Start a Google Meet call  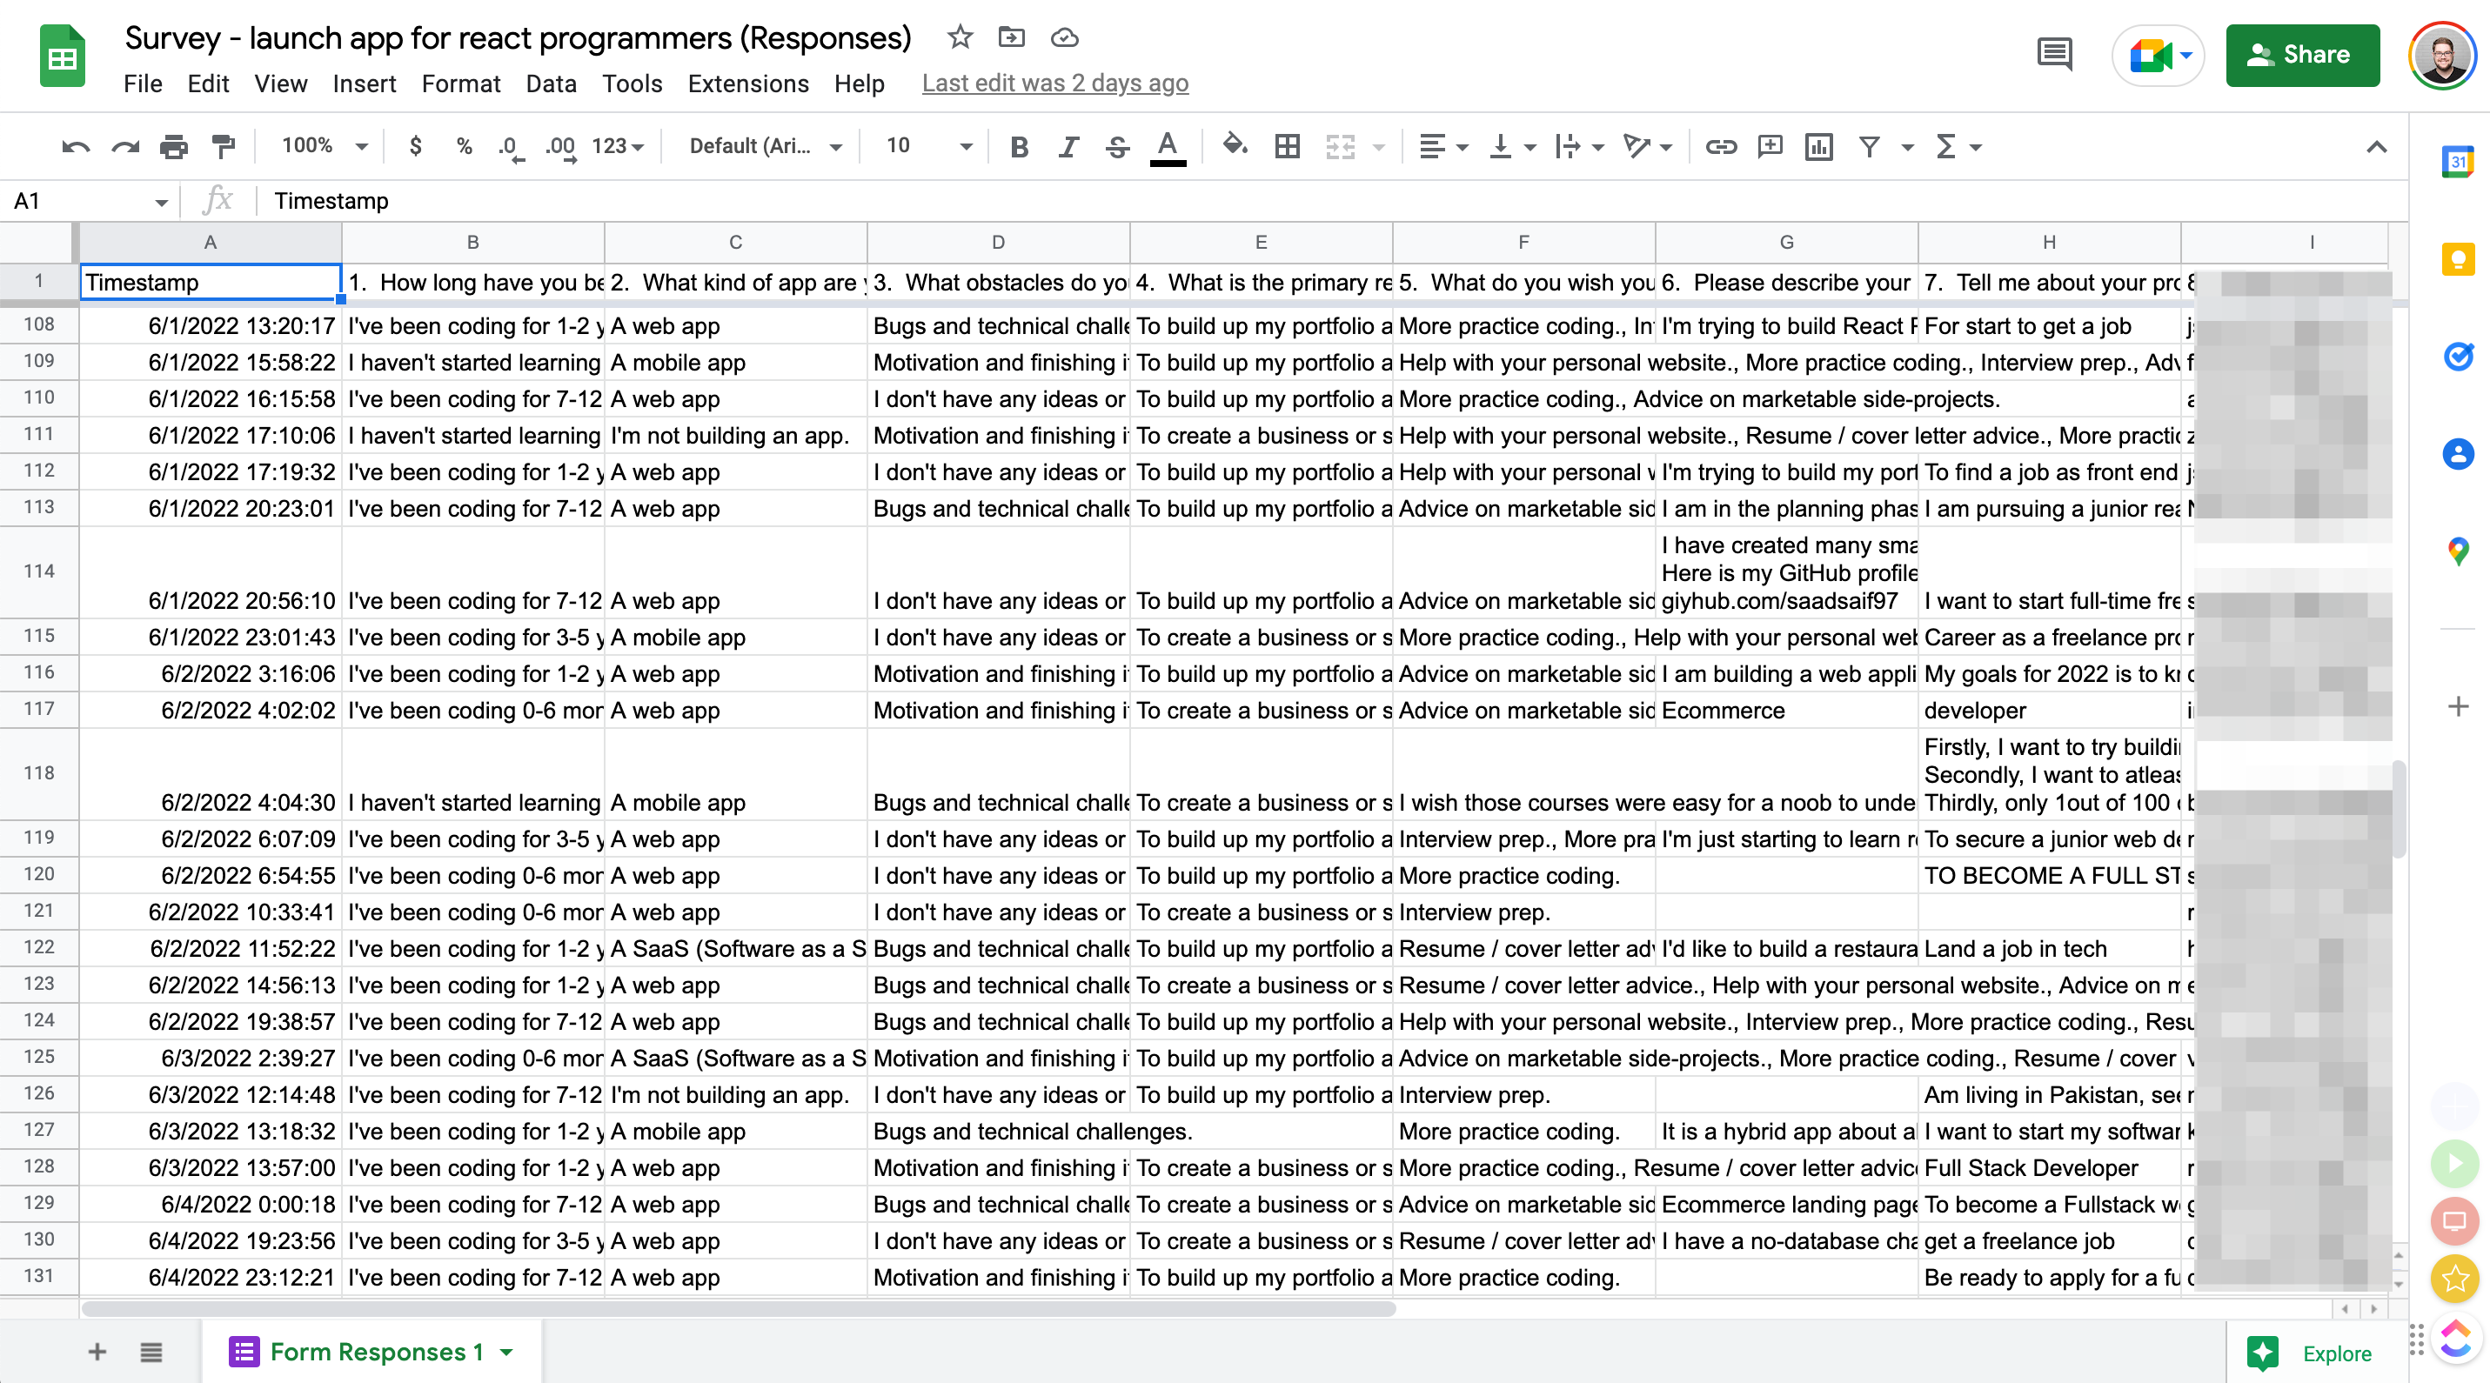2159,55
